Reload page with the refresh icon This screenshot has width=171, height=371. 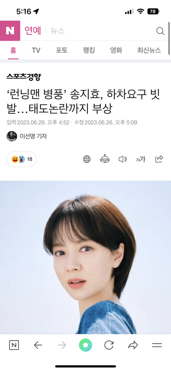pyautogui.click(x=109, y=345)
